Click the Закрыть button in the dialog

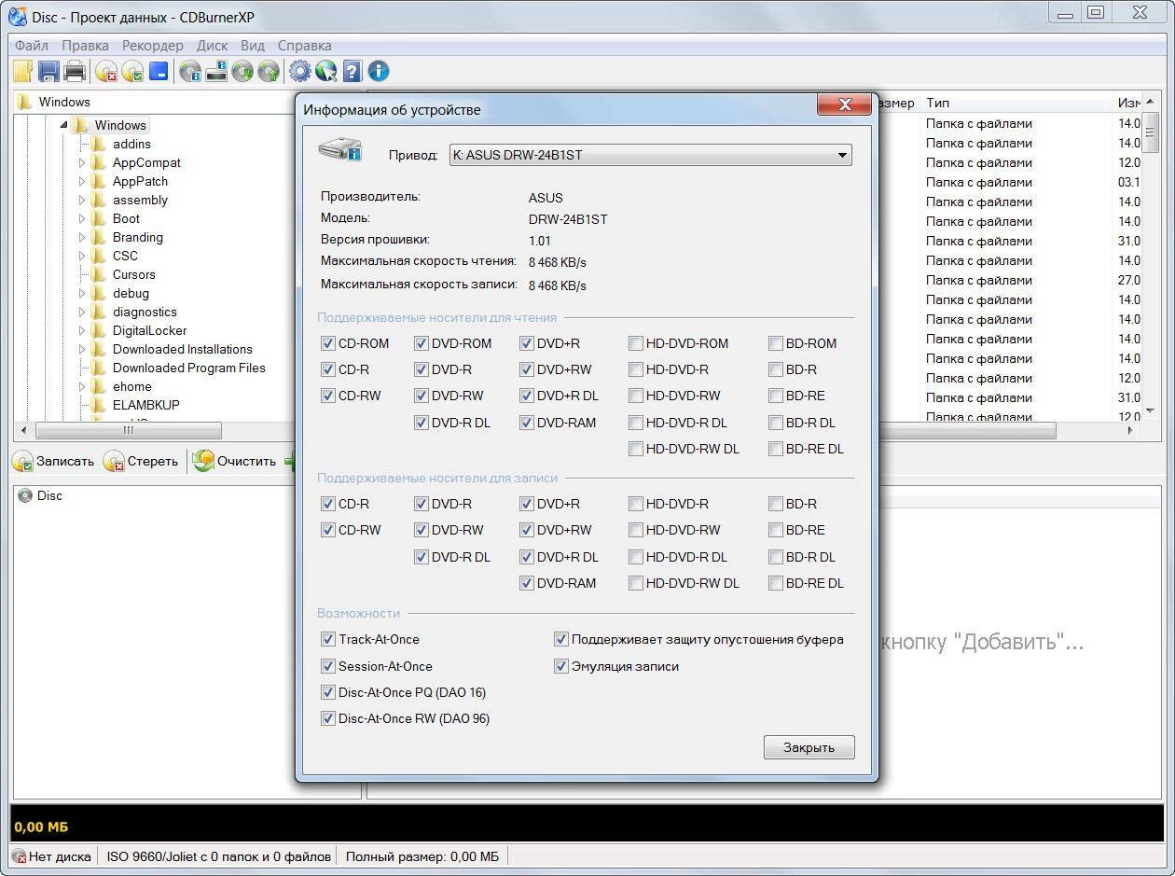point(809,747)
